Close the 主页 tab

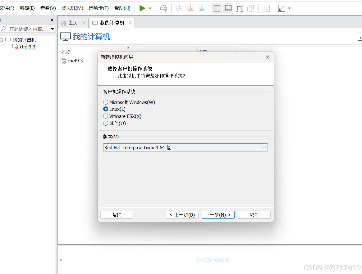coord(84,23)
